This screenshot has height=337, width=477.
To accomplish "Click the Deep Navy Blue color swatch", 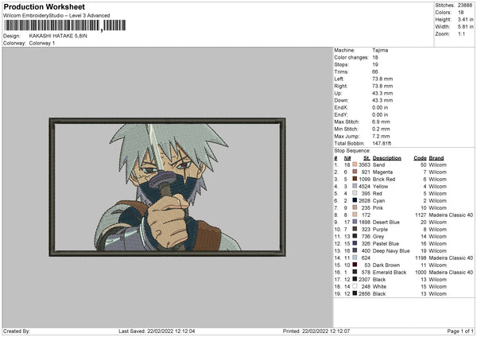I will (x=355, y=250).
